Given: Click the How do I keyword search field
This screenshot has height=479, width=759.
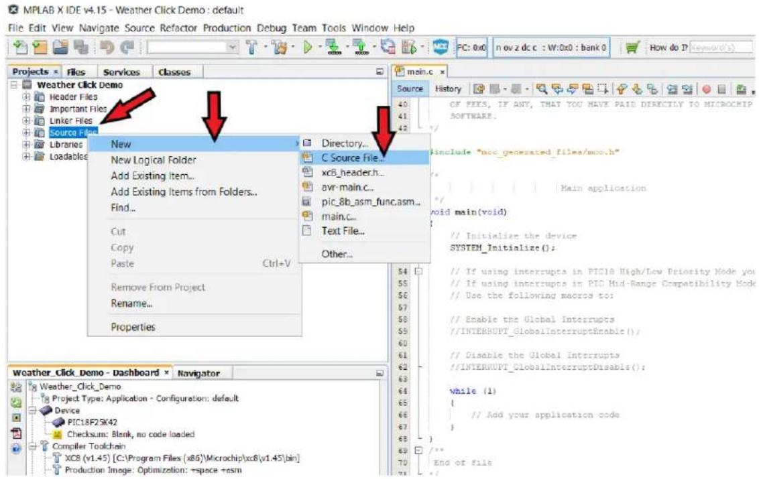Looking at the screenshot, I should (x=721, y=48).
